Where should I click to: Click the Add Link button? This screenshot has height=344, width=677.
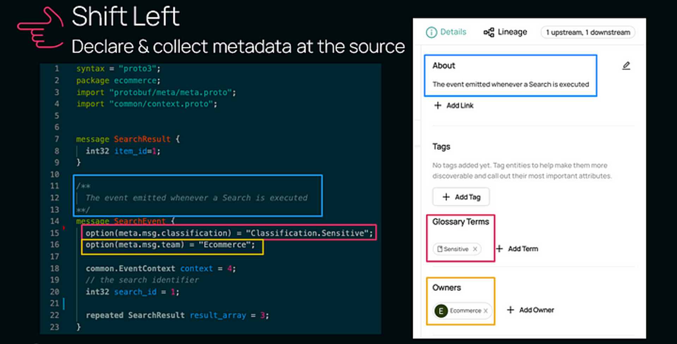[454, 105]
